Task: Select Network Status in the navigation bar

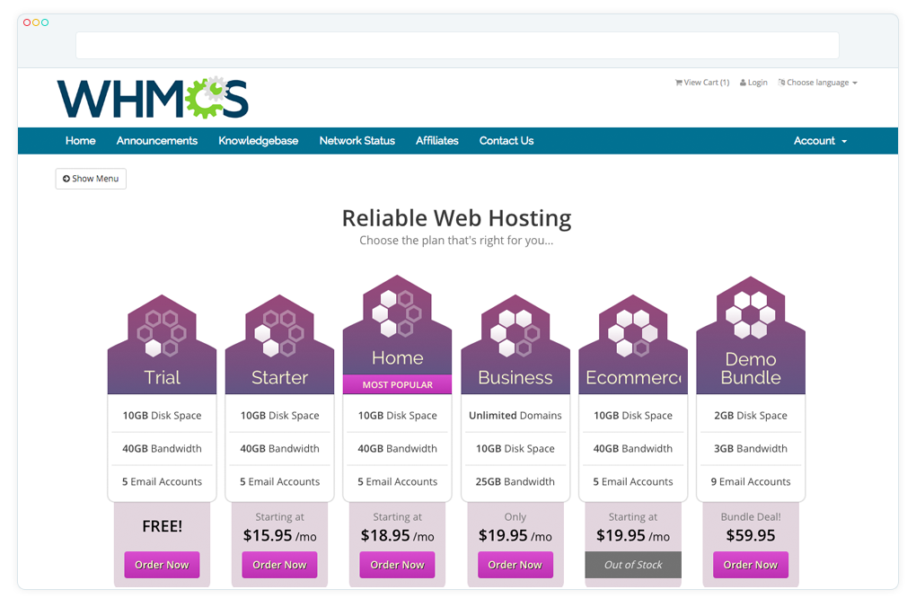Action: pos(357,141)
